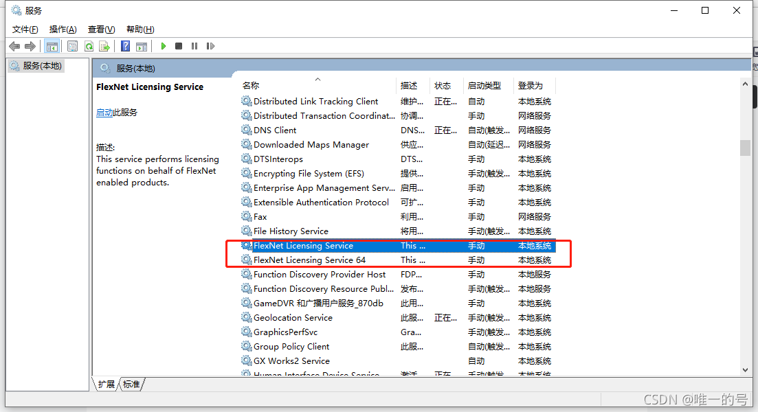Click the Services app icon in title bar

click(16, 10)
